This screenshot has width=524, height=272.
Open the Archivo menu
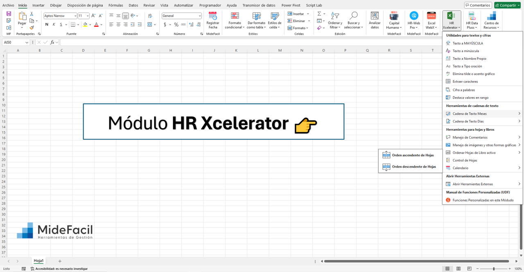point(8,5)
